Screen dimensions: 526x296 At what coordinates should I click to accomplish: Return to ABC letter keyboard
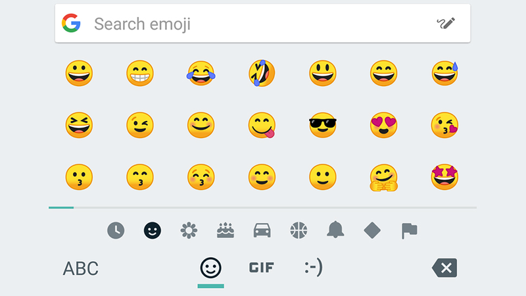[80, 268]
